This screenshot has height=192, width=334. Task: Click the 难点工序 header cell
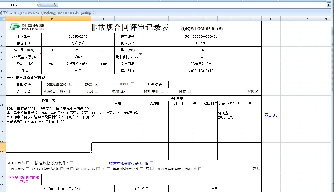181,103
